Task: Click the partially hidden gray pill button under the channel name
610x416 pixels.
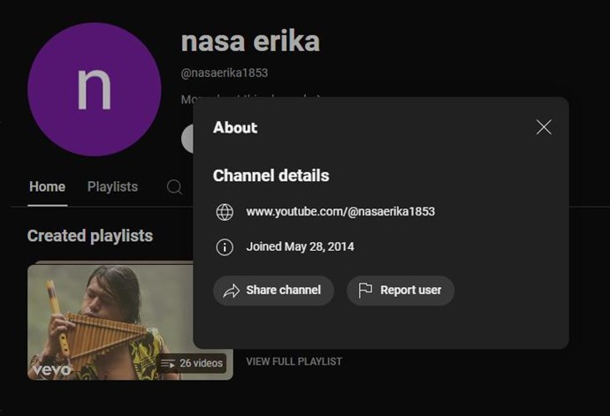Action: (187, 139)
